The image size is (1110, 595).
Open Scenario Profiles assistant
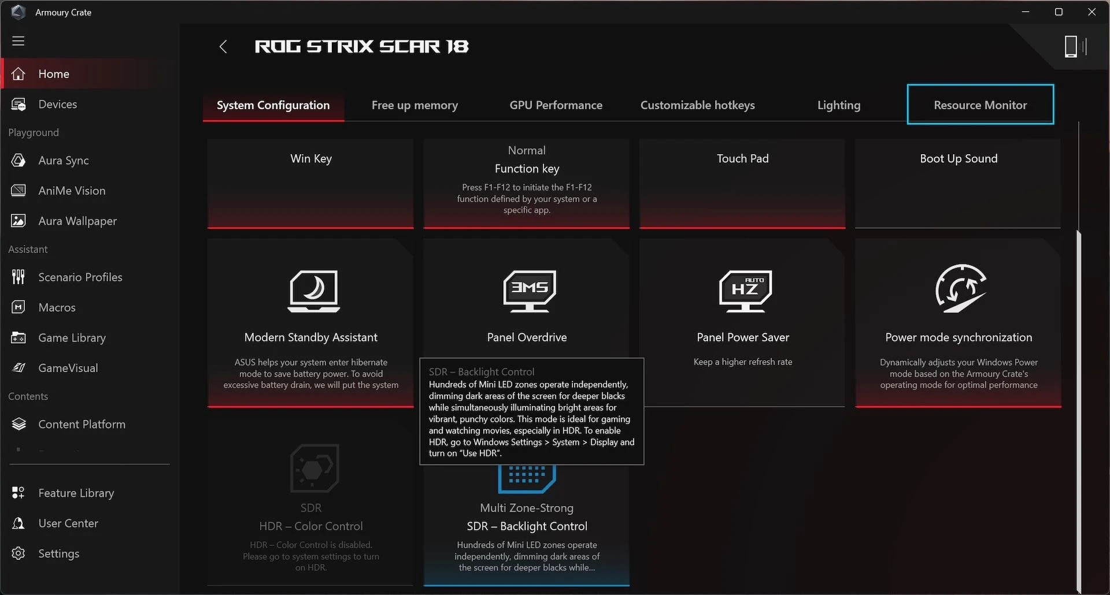pyautogui.click(x=80, y=277)
